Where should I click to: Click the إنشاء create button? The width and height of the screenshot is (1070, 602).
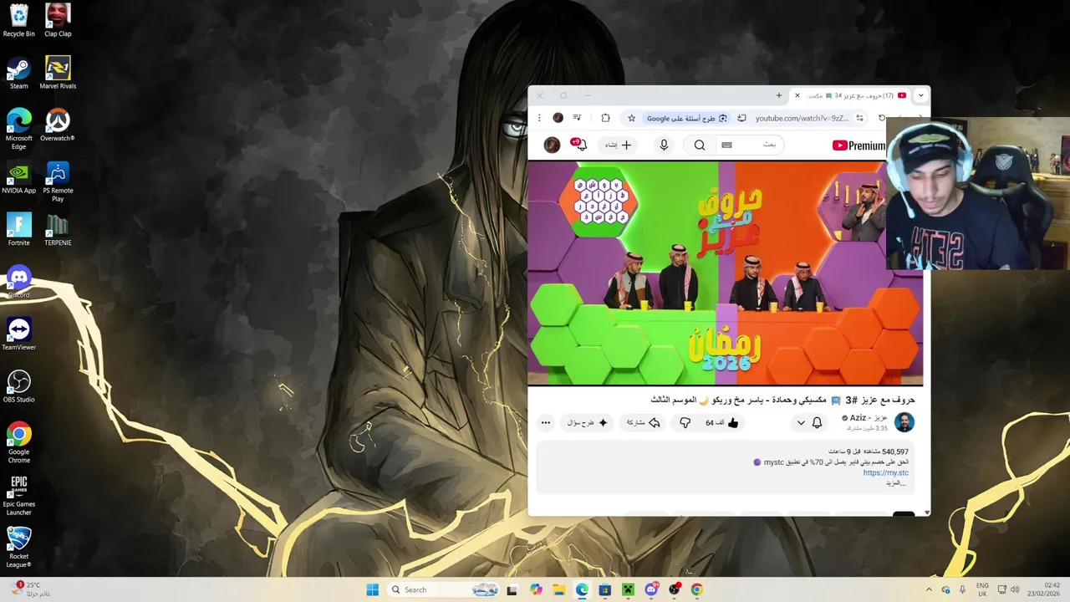tap(619, 145)
